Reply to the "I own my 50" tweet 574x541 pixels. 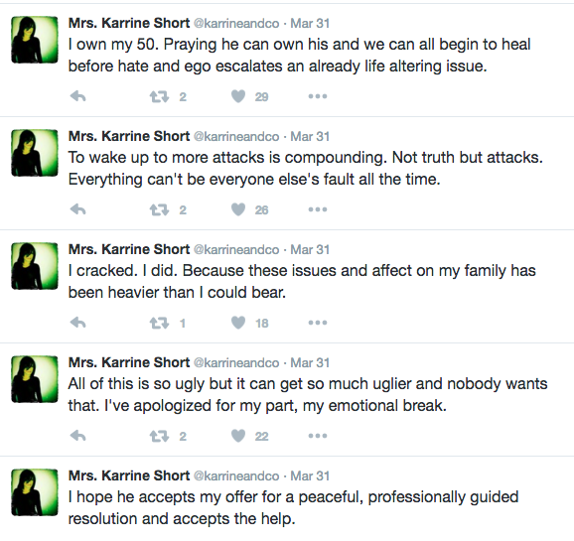(78, 96)
